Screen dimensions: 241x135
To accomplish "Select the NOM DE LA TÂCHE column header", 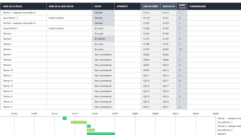I will pos(24,6).
